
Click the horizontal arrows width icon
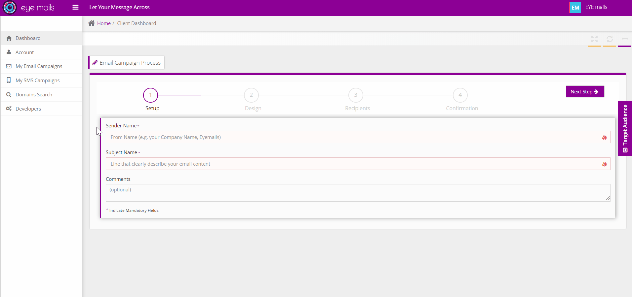pyautogui.click(x=625, y=39)
